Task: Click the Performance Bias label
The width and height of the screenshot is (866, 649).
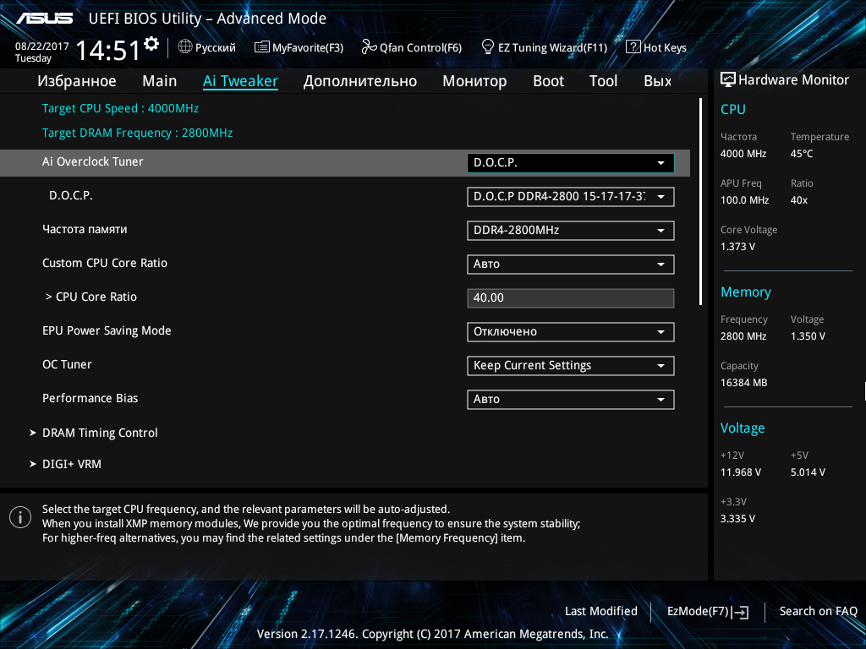Action: (x=90, y=398)
